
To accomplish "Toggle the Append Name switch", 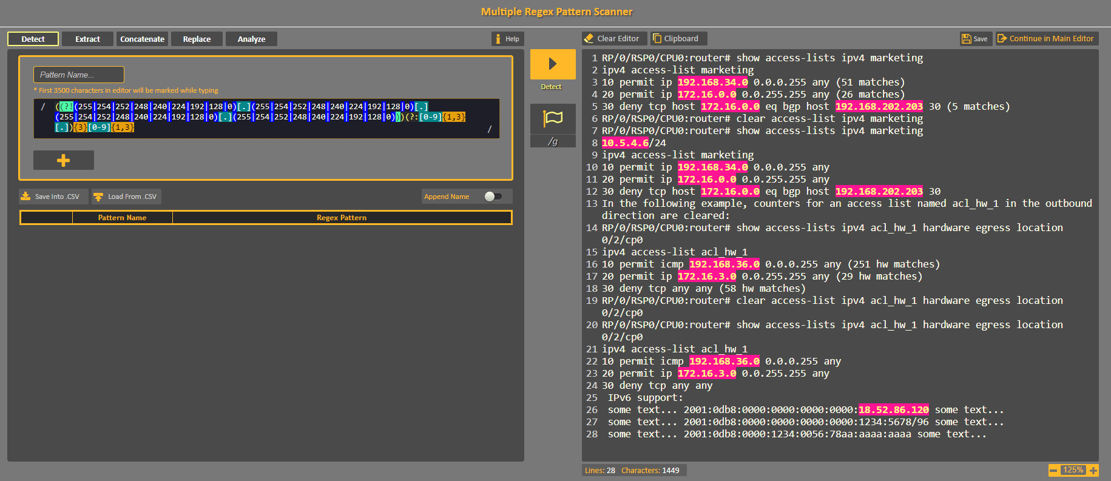I will pyautogui.click(x=493, y=197).
